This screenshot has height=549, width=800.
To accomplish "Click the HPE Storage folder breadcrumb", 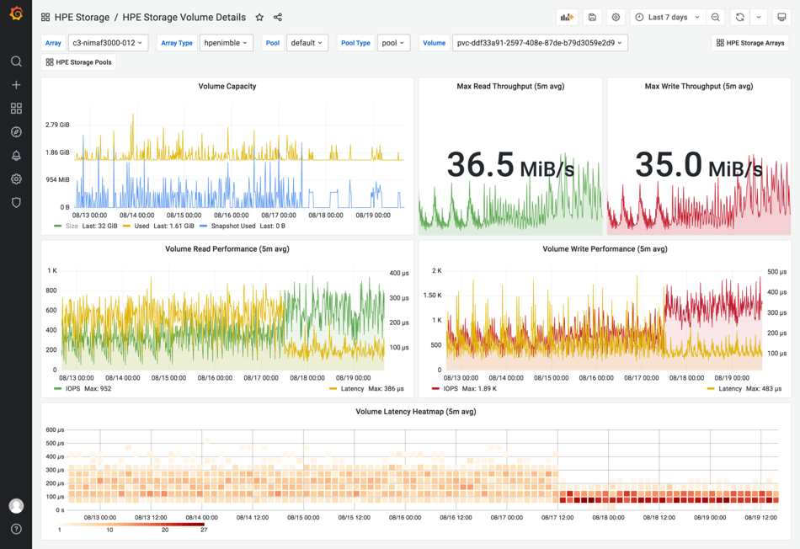I will point(82,18).
